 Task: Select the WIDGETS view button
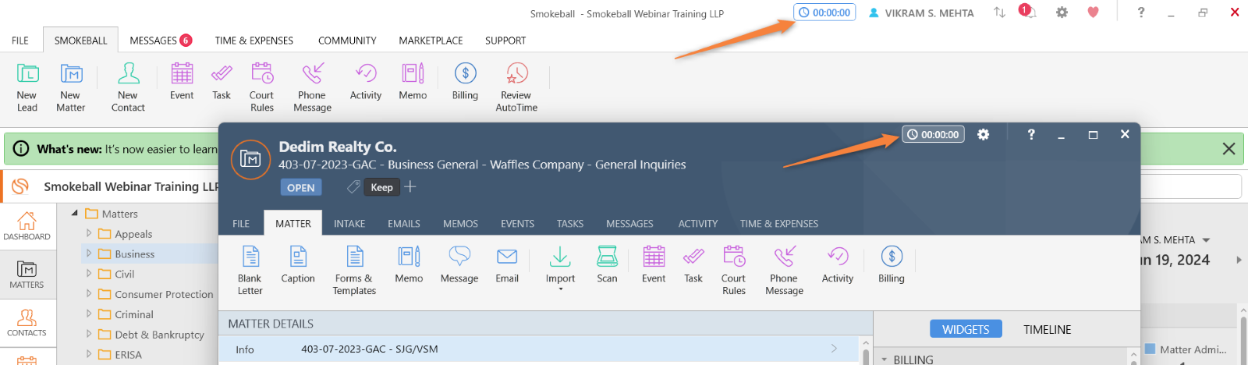click(966, 329)
